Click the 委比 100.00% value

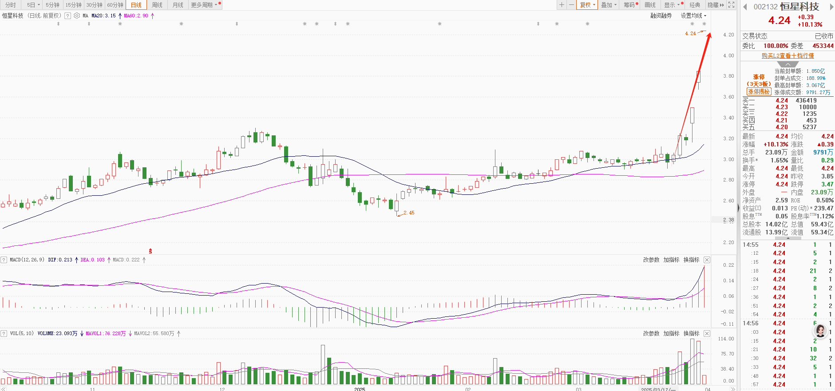pos(776,46)
